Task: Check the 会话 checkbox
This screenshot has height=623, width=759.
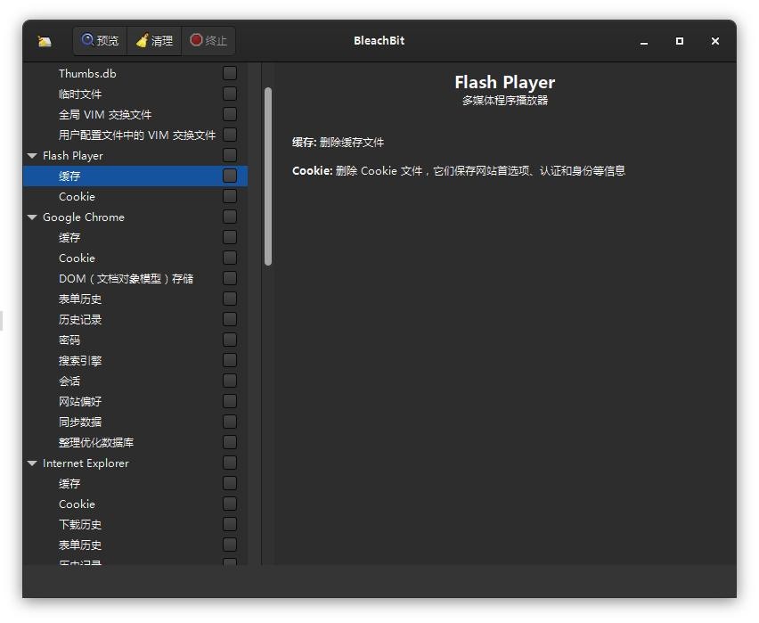Action: (230, 381)
